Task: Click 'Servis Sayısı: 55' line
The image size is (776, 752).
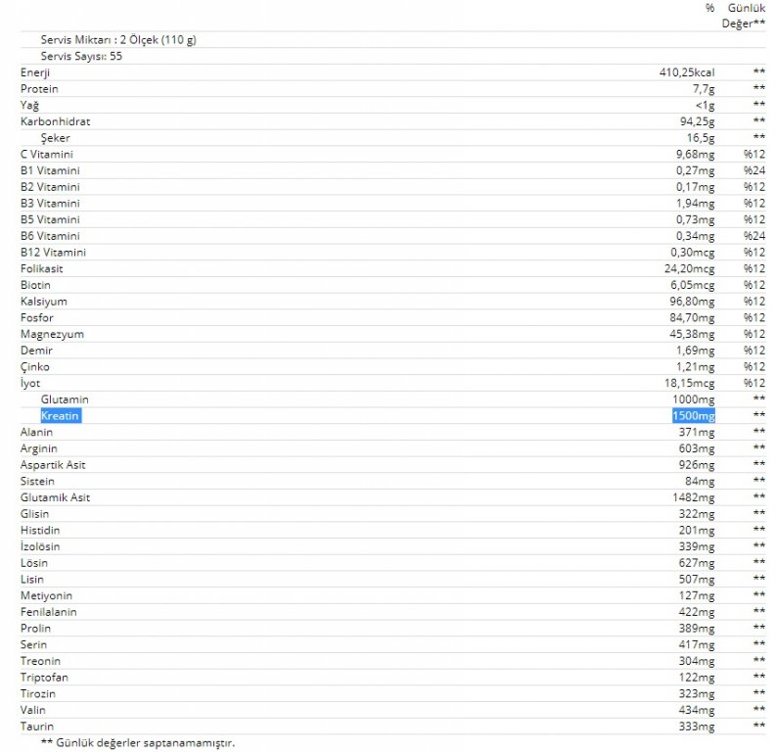Action: [x=81, y=56]
